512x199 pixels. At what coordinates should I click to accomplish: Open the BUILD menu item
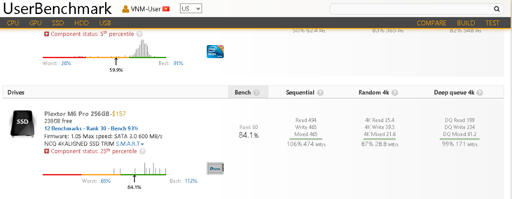[466, 23]
